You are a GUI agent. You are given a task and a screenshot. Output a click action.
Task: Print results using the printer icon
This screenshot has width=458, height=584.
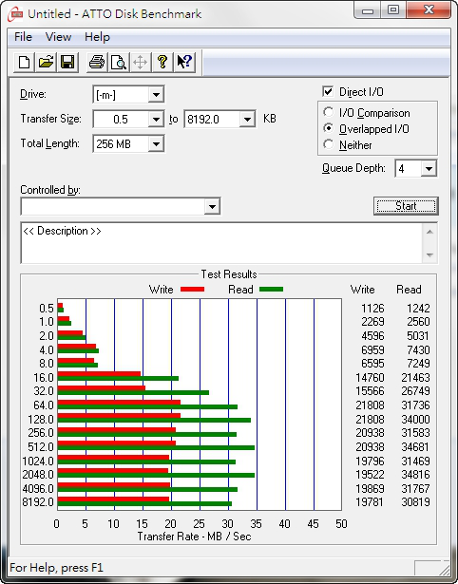point(97,62)
